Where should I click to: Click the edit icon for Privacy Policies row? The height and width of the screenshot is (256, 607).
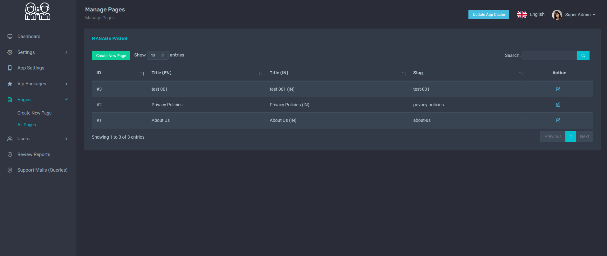click(558, 105)
